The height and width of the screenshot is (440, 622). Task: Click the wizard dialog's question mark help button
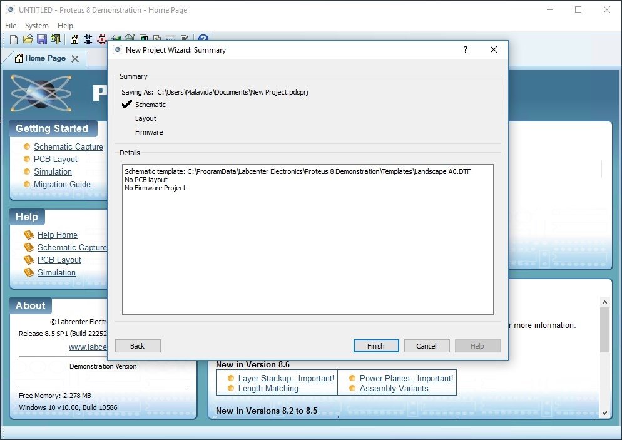tap(466, 49)
